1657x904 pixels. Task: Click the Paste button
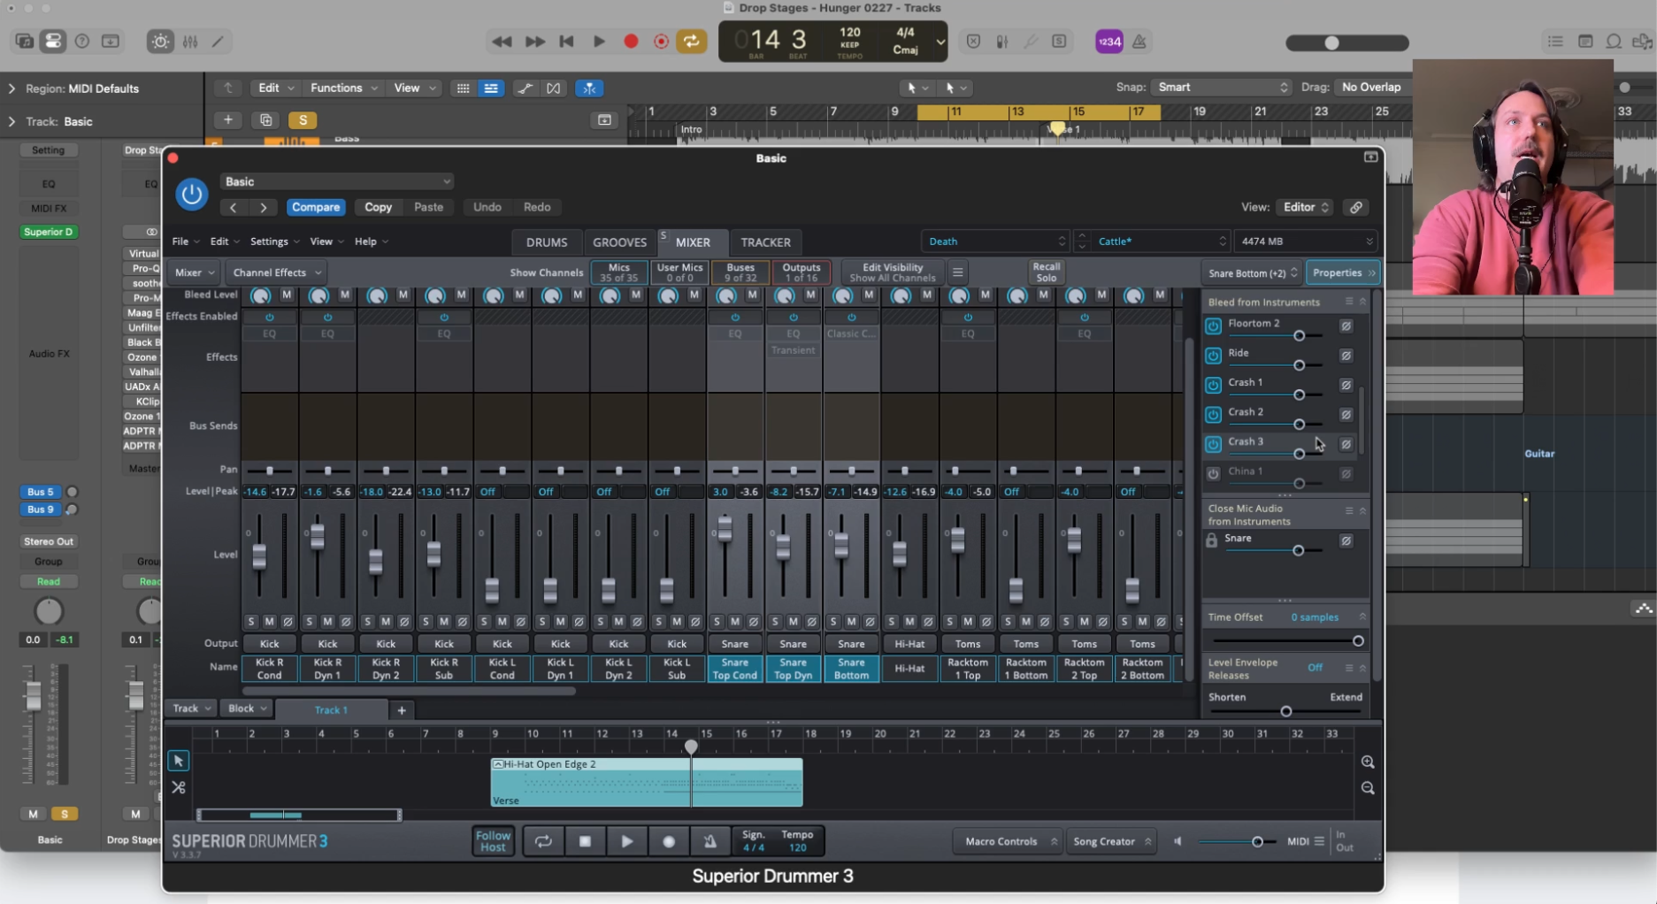(428, 207)
